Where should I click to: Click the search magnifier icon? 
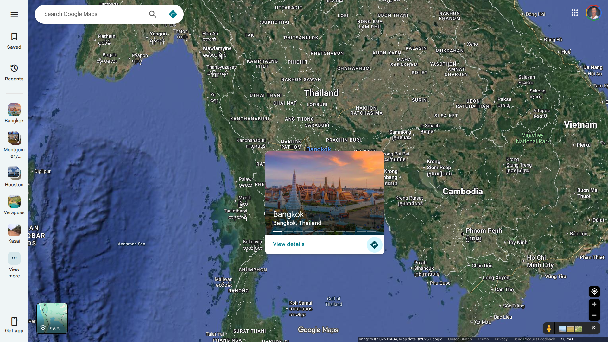153,14
